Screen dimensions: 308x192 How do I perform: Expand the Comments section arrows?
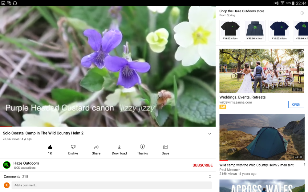click(209, 177)
